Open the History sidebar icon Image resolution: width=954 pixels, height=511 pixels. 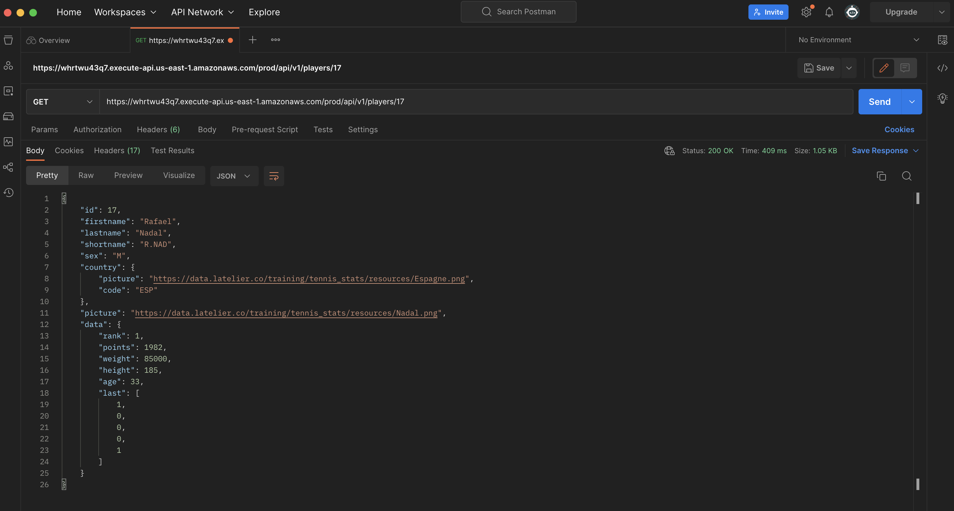[x=8, y=193]
